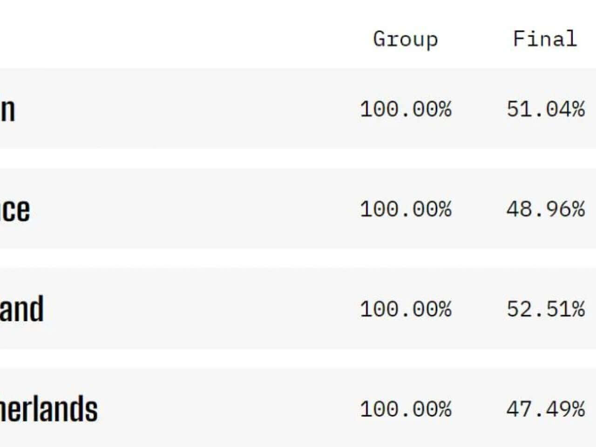The height and width of the screenshot is (447, 596).
Task: Click team name ending in 'n'
Action: pyautogui.click(x=7, y=111)
